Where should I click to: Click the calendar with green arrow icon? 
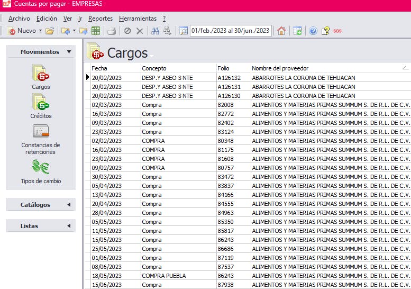[x=297, y=31]
